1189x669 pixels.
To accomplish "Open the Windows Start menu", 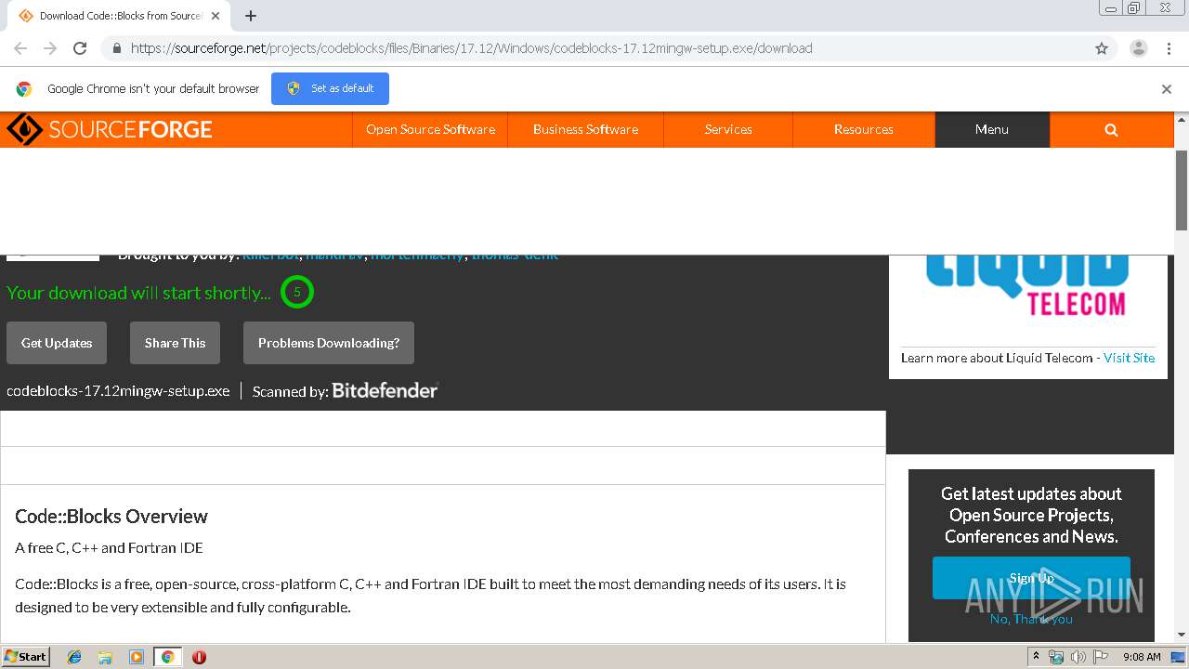I will [x=26, y=657].
